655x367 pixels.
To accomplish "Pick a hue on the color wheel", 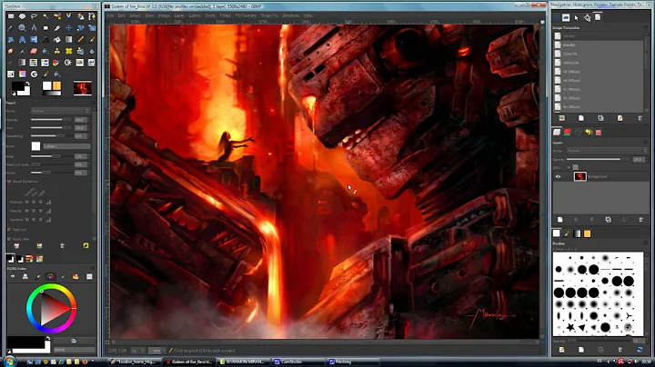I will coord(51,309).
